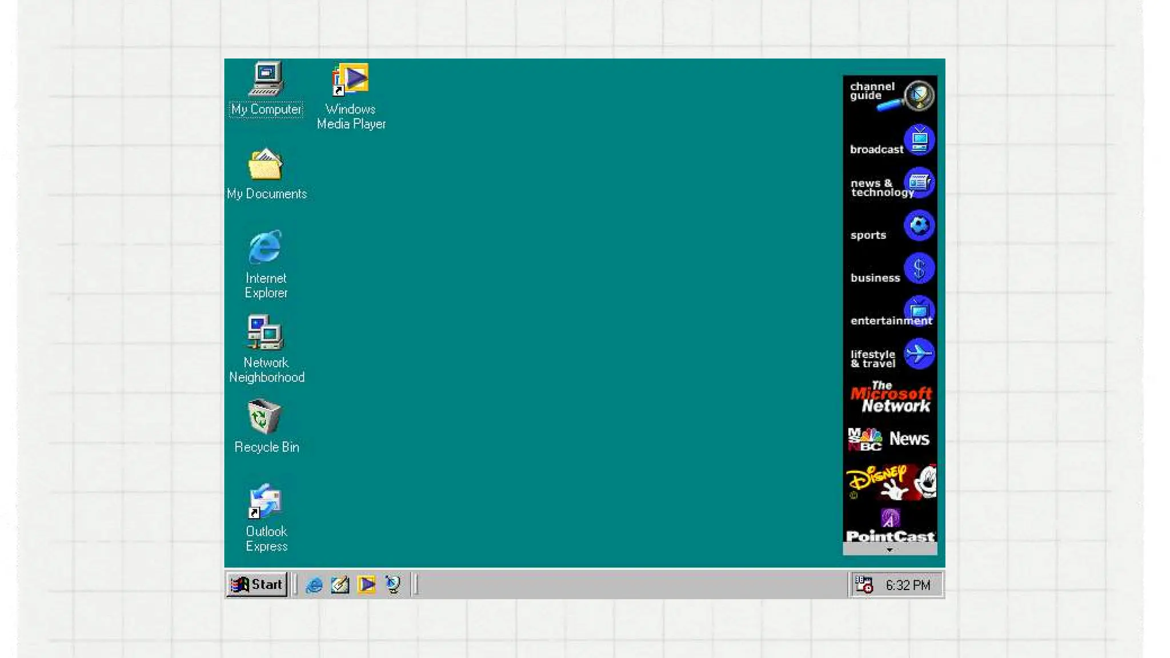Click the Start button
Image resolution: width=1170 pixels, height=658 pixels.
coord(257,584)
